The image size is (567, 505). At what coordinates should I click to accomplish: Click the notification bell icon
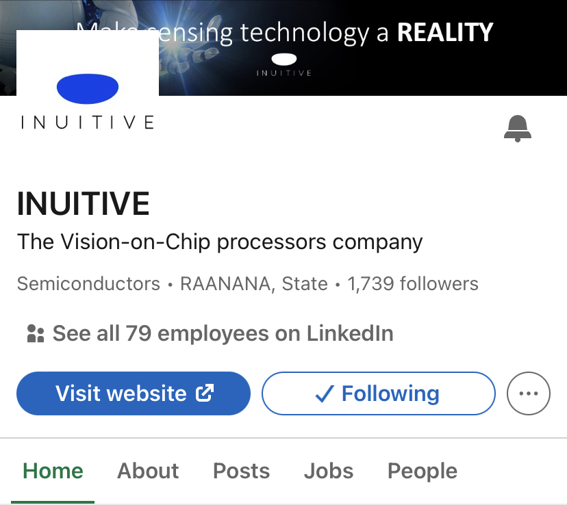click(518, 129)
